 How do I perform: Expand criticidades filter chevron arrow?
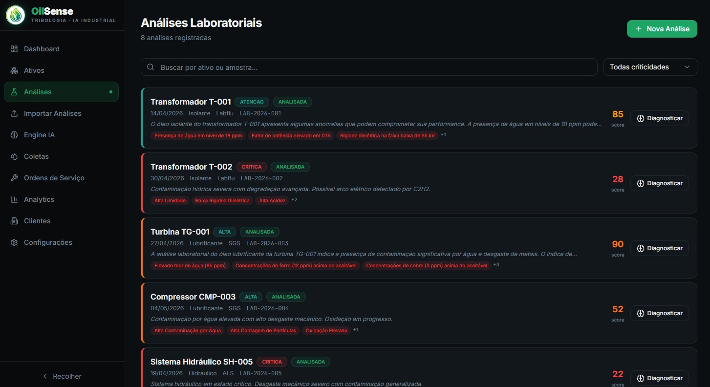[687, 67]
